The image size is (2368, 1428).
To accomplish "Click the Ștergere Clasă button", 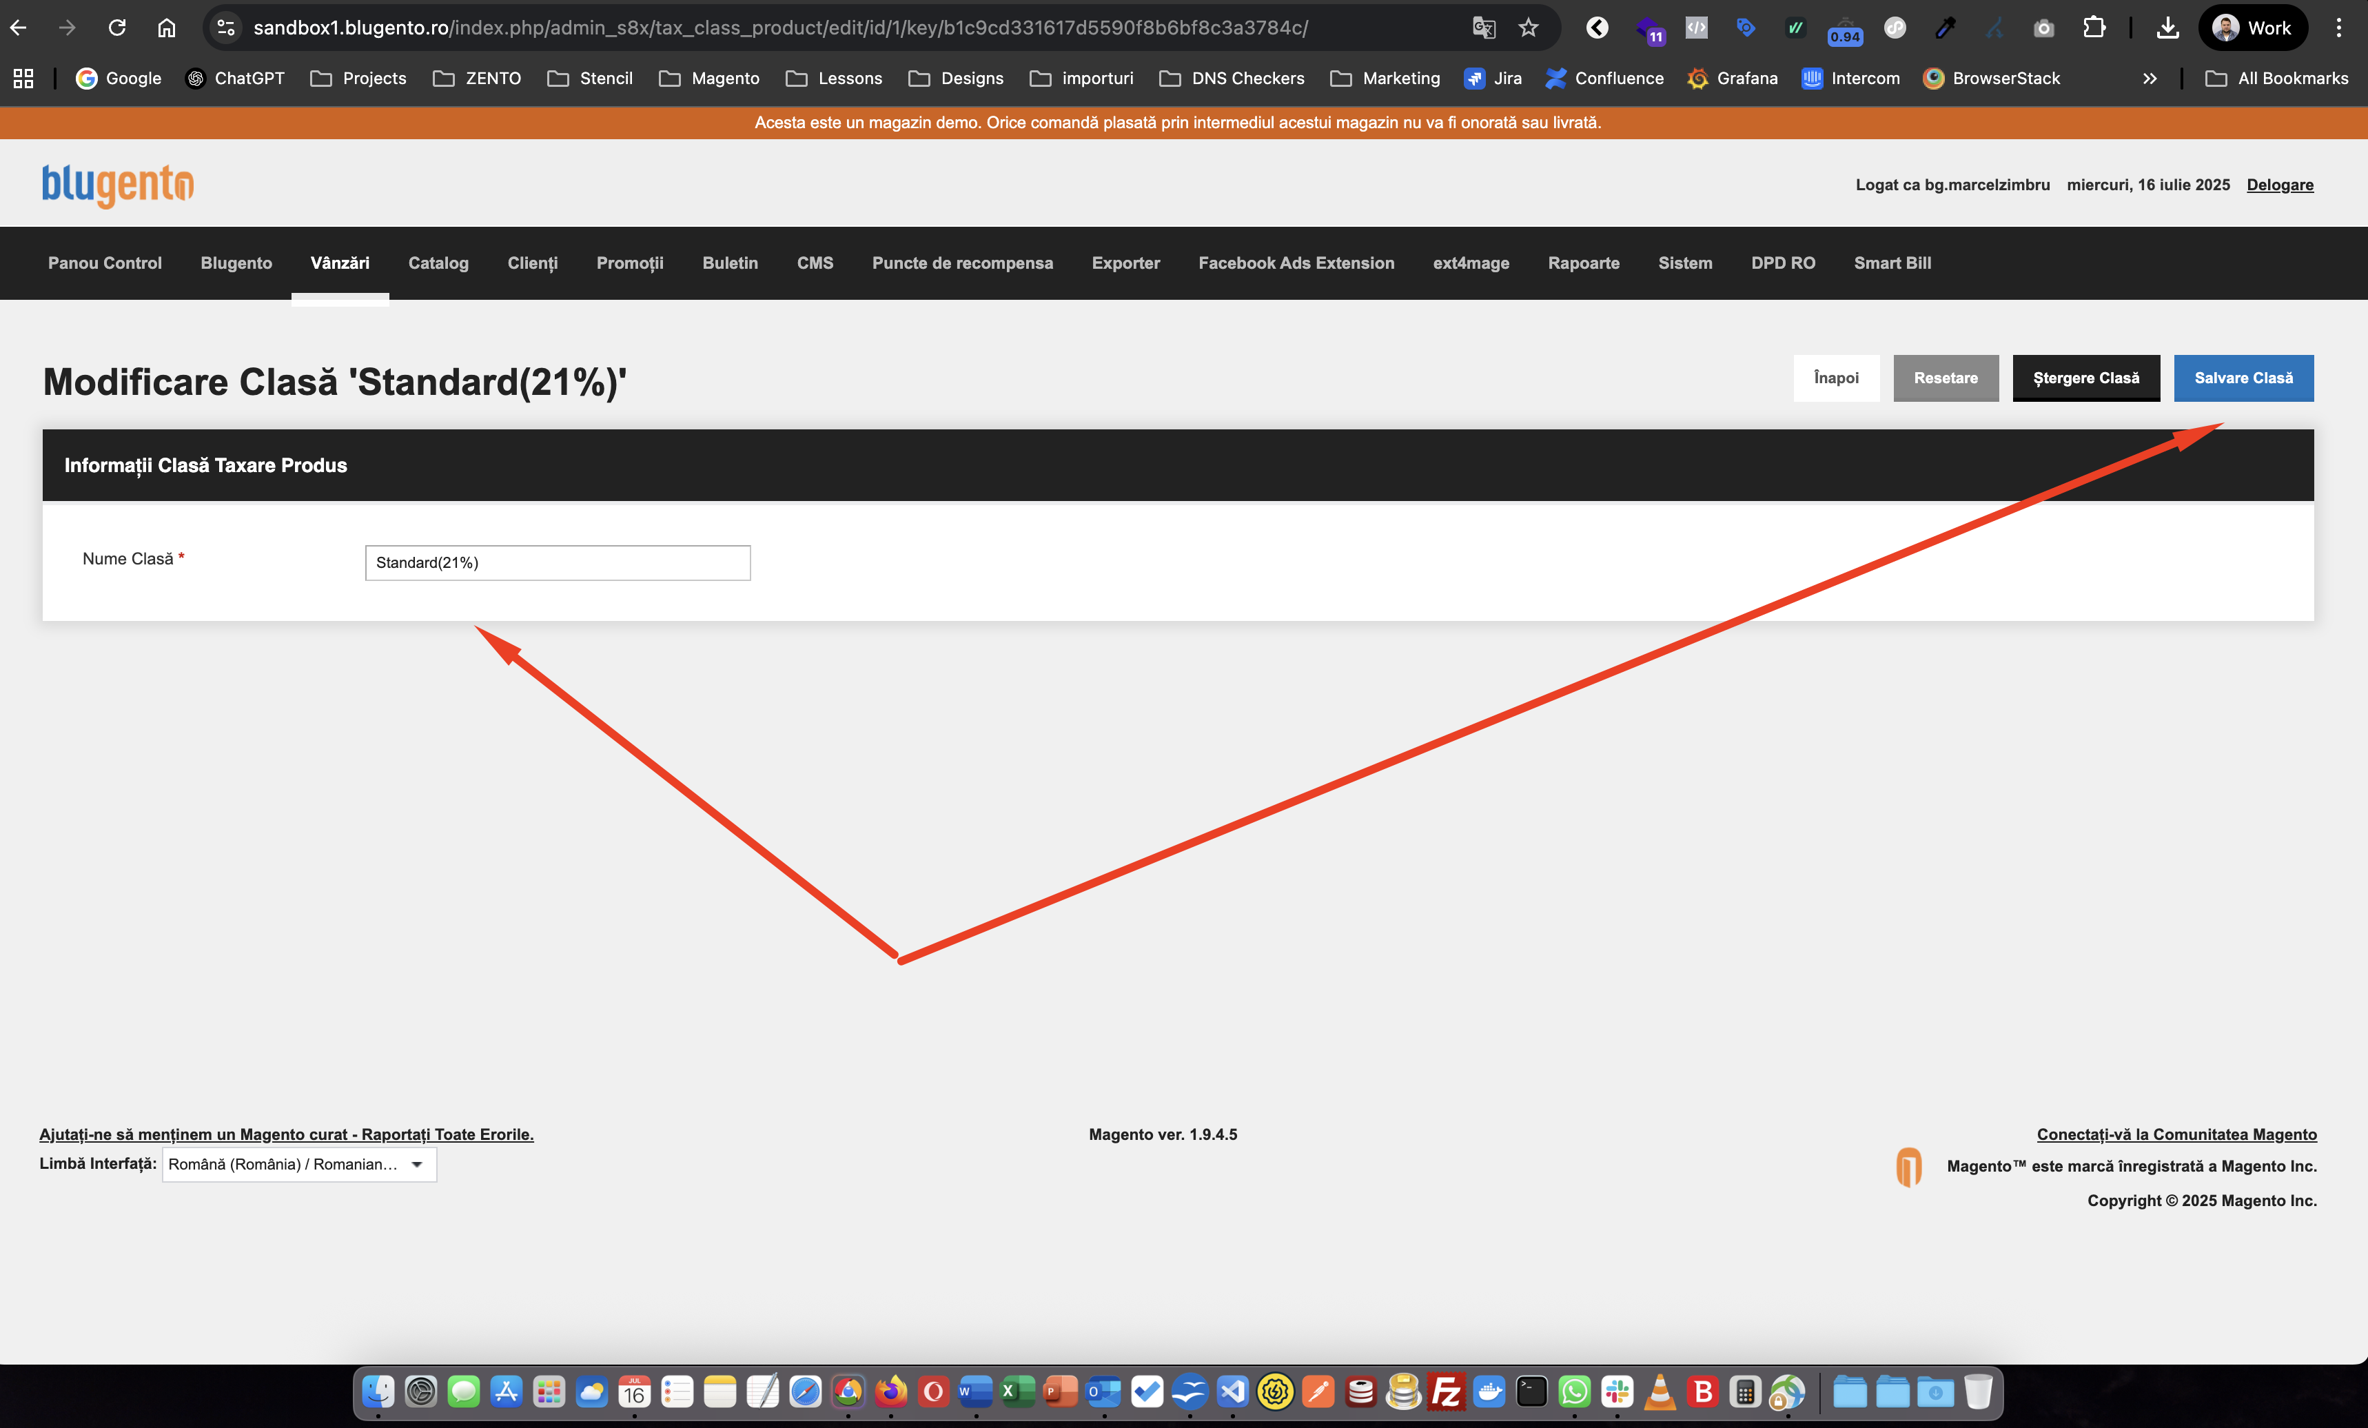I will (x=2085, y=378).
